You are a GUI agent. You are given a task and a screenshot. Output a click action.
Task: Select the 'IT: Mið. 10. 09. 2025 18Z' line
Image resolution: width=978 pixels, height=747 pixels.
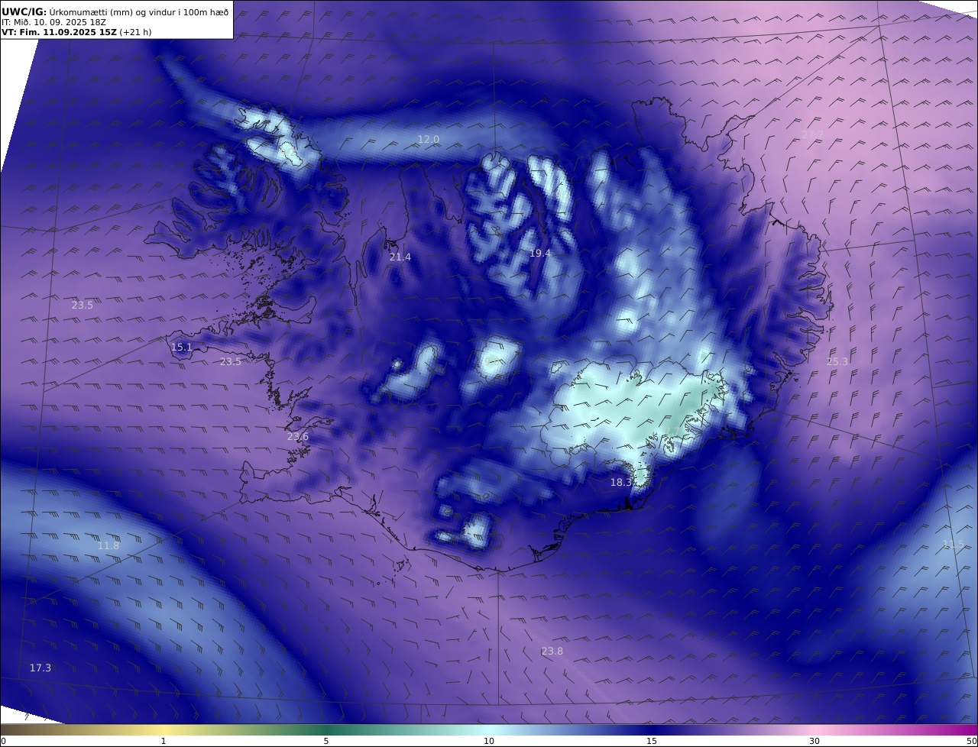[53, 22]
